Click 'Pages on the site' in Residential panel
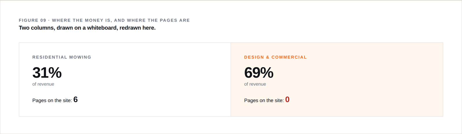 52,100
